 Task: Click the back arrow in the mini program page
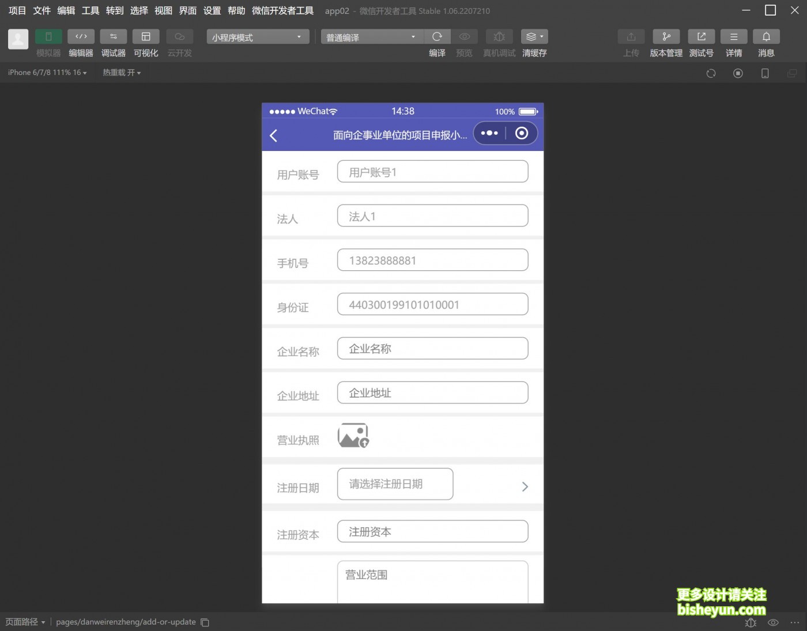(x=274, y=135)
